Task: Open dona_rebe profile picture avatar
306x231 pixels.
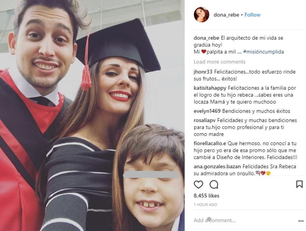Action: click(x=201, y=15)
